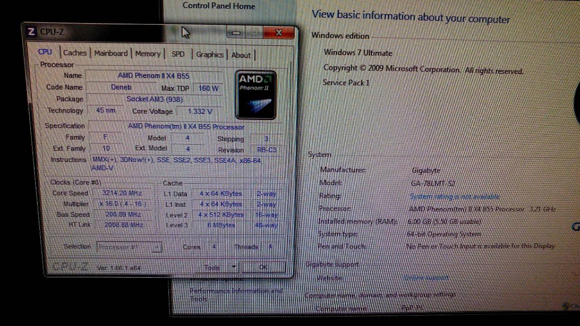This screenshot has width=580, height=326.
Task: Click OK in the CPU-Z window
Action: click(x=263, y=267)
